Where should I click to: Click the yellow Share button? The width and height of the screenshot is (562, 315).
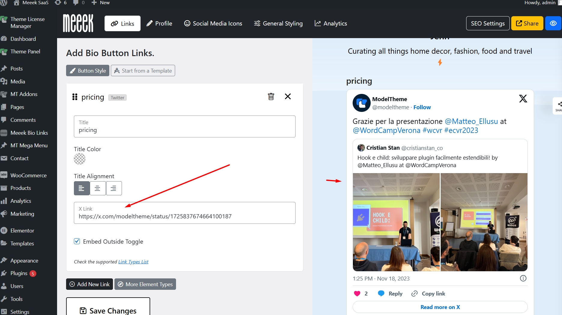tap(527, 23)
